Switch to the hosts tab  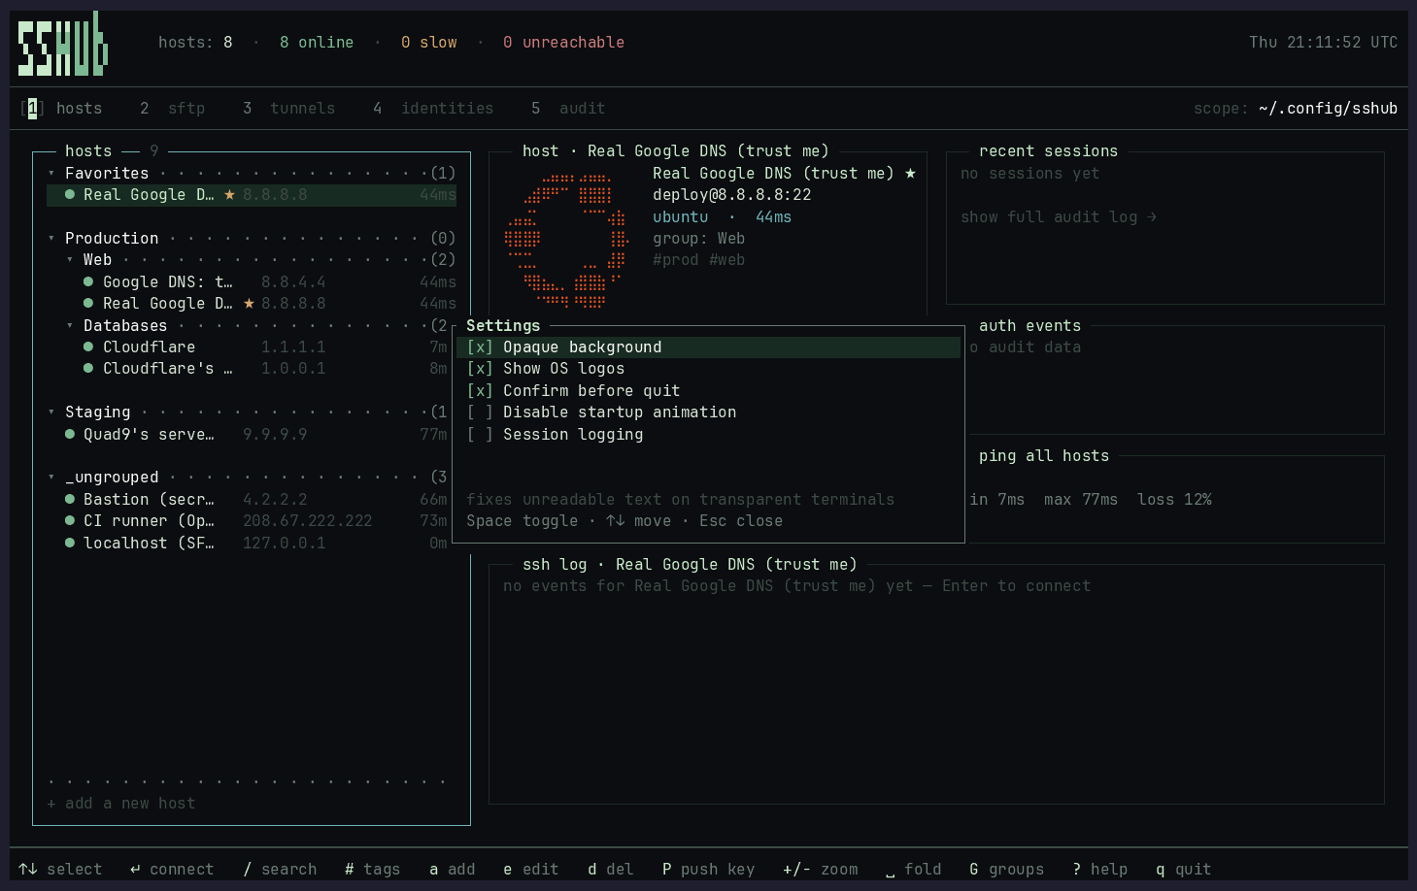pyautogui.click(x=61, y=108)
